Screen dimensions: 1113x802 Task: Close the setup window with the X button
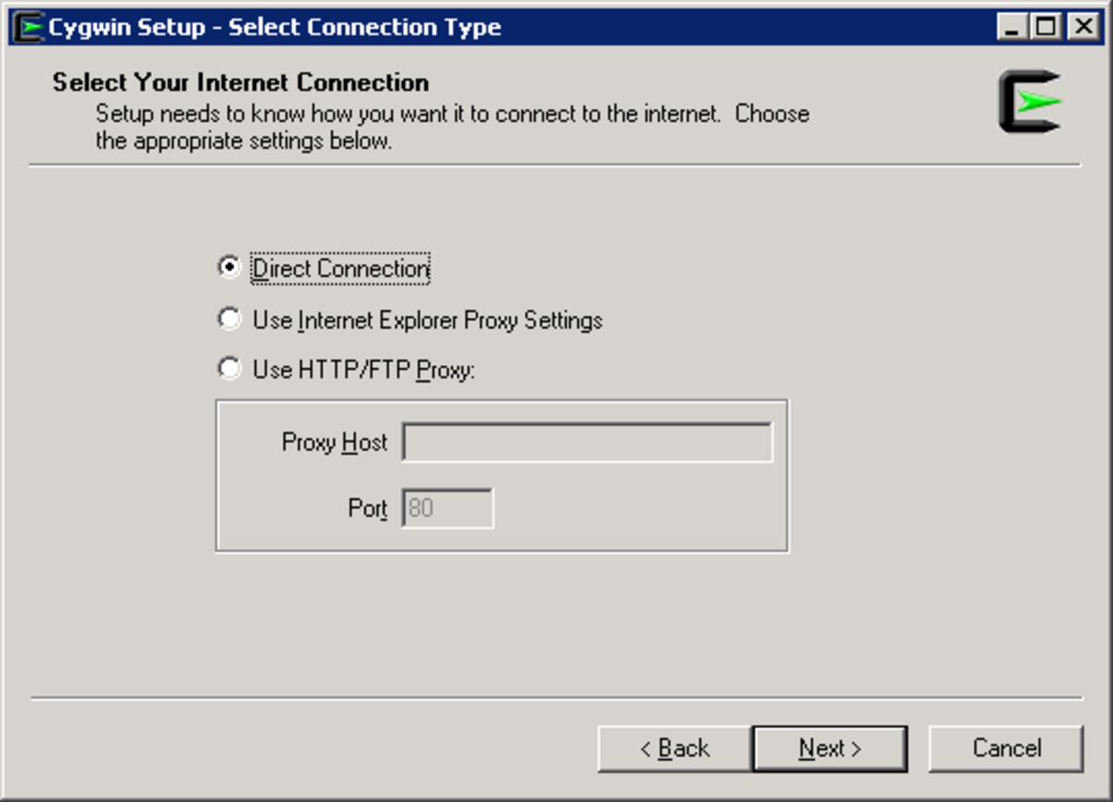[x=1081, y=26]
